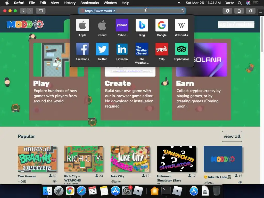This screenshot has width=264, height=198.
Task: Click the log in / register link
Action: point(236,24)
